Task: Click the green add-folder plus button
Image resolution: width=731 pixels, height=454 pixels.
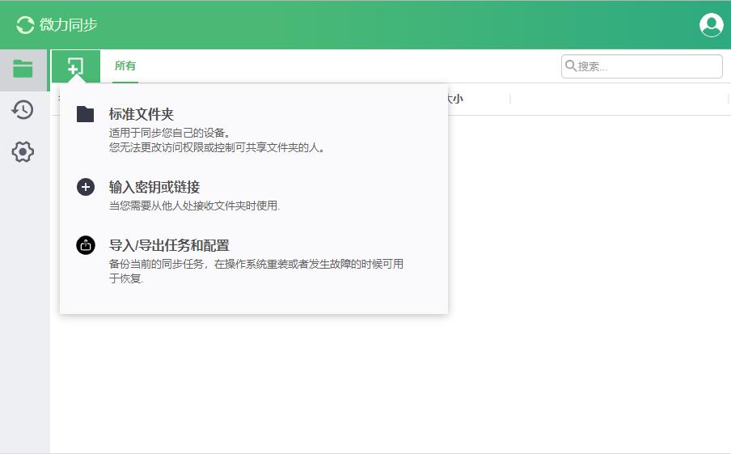Action: click(75, 66)
